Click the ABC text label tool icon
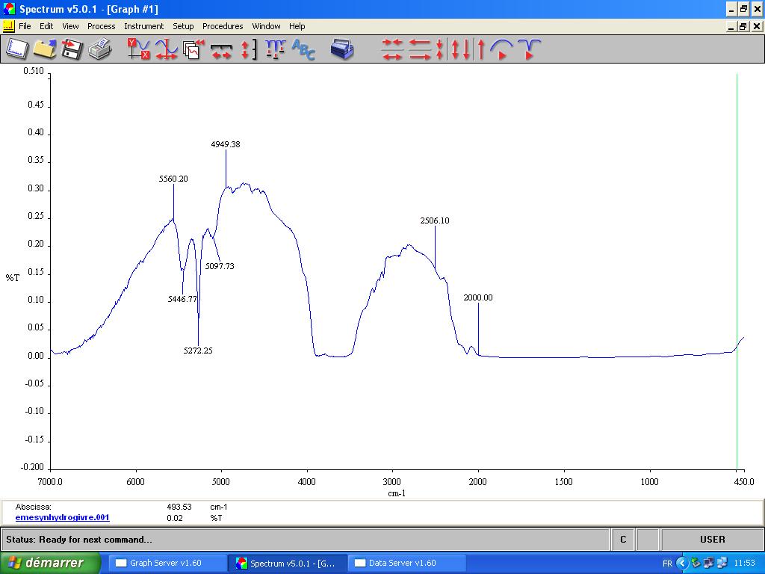Screen dimensions: 765x574 (303, 49)
